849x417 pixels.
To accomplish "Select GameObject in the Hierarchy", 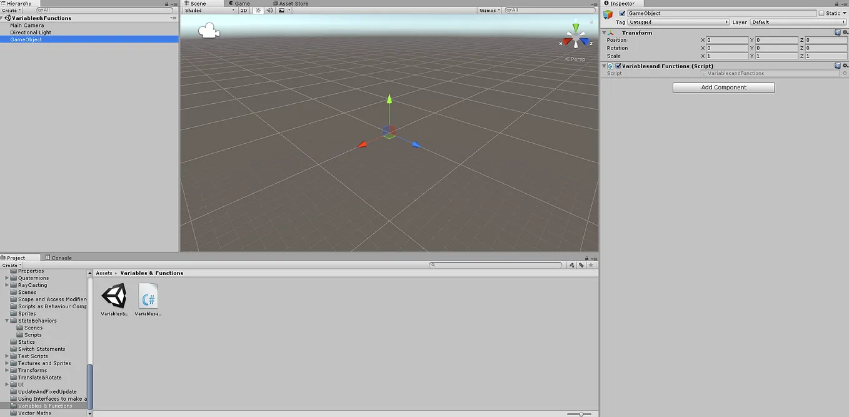I will coord(26,39).
